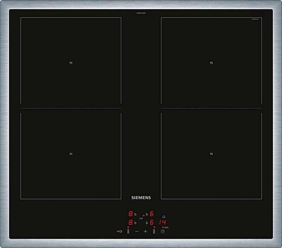
Task: Select the top-left power level display showing 8
Action: pyautogui.click(x=130, y=214)
